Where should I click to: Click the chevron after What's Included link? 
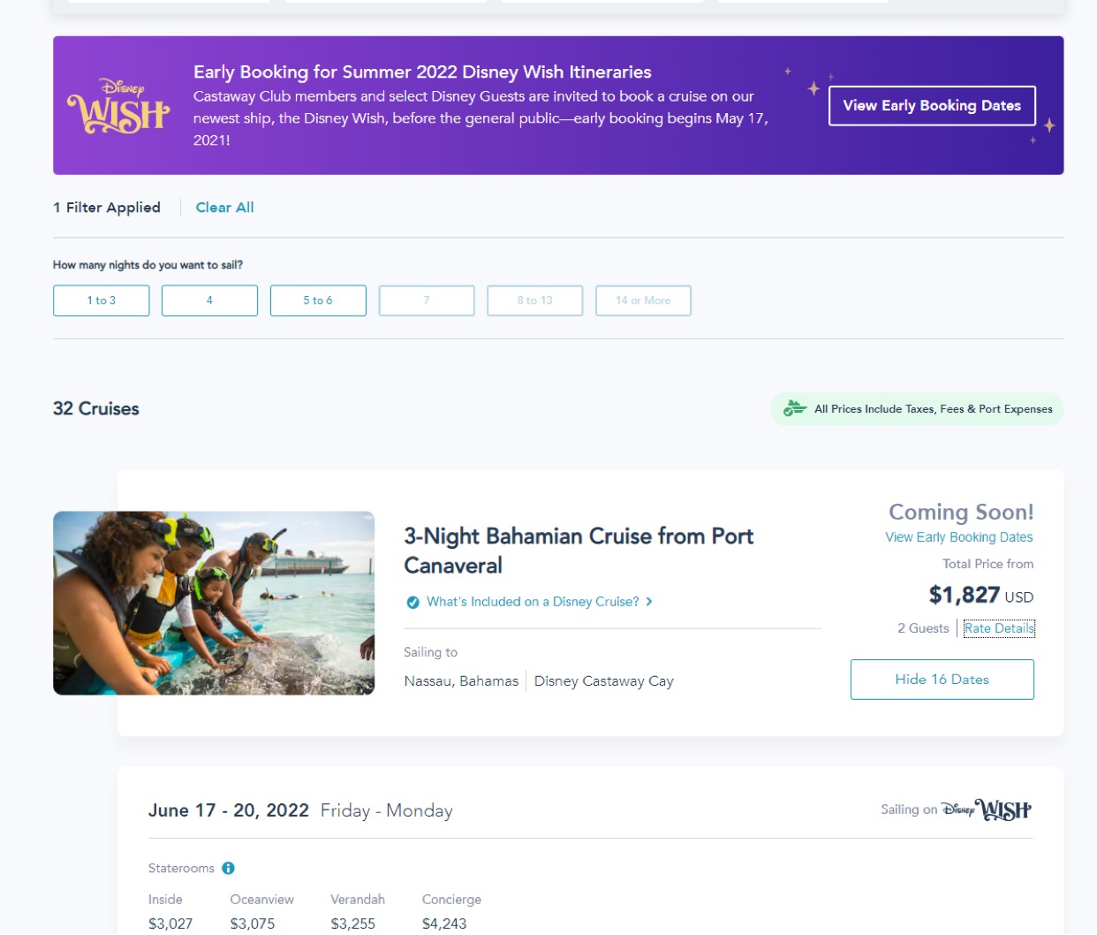pos(649,602)
